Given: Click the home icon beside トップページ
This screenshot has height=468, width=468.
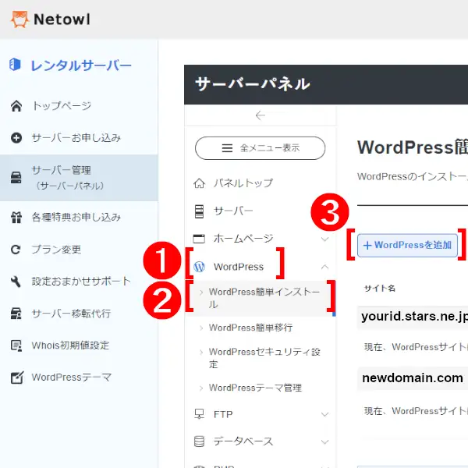Looking at the screenshot, I should click(x=16, y=105).
